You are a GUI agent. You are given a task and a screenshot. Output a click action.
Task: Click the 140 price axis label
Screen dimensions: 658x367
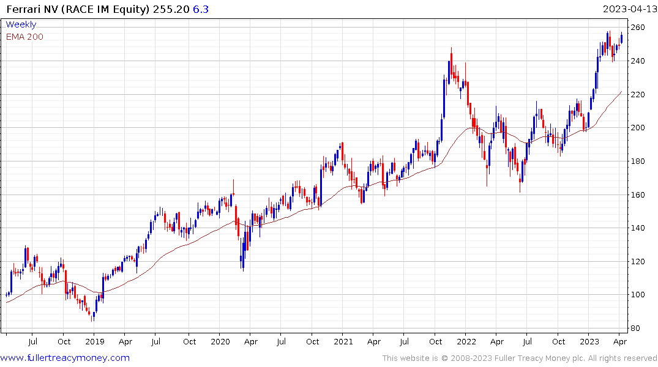pos(638,228)
